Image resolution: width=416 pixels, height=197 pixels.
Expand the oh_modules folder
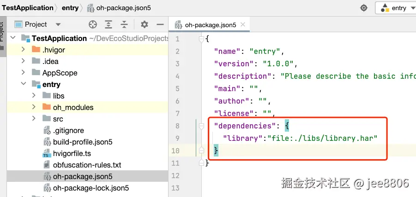34,107
